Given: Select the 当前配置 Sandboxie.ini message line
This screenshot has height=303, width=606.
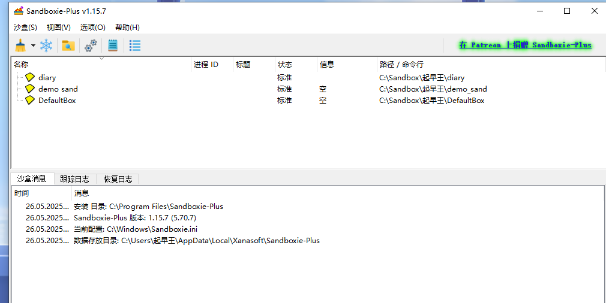Looking at the screenshot, I should pyautogui.click(x=308, y=229).
